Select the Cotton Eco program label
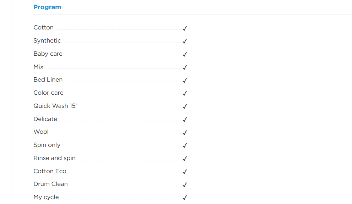Viewport: 352px width, 204px height. pos(50,171)
